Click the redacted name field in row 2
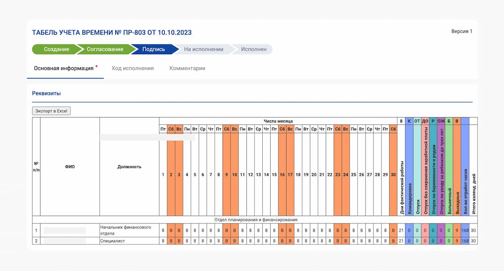 click(x=64, y=241)
